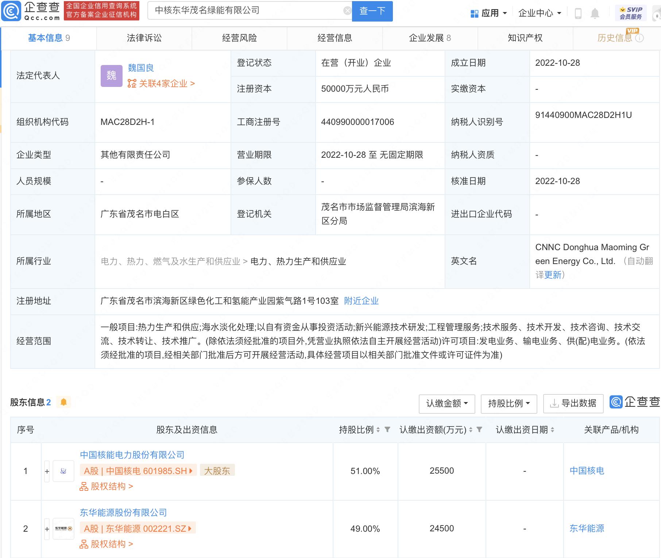This screenshot has height=558, width=661.
Task: Open 附近企业 link beside the registered address
Action: (x=361, y=301)
